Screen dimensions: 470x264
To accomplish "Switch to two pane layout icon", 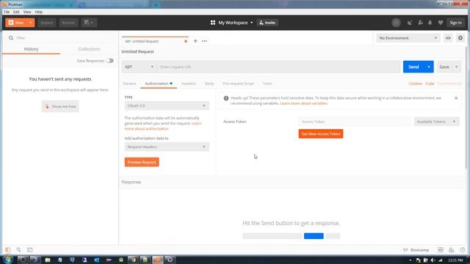I will [441, 249].
